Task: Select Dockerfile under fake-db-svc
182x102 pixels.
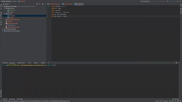Action: click(x=12, y=10)
